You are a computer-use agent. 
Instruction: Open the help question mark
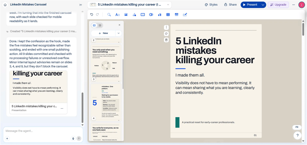(297, 136)
